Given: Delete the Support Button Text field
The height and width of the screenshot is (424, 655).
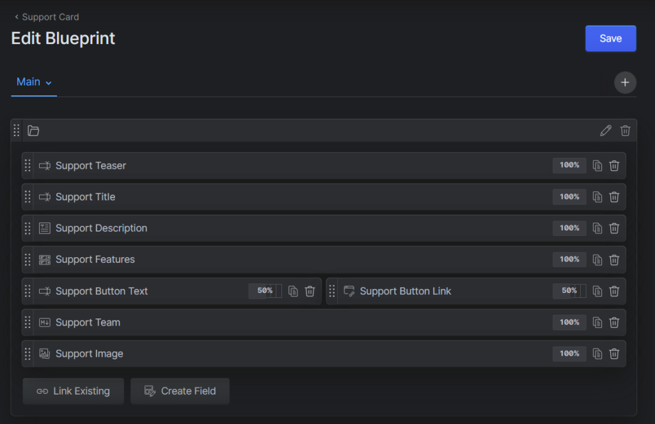Looking at the screenshot, I should pyautogui.click(x=310, y=291).
